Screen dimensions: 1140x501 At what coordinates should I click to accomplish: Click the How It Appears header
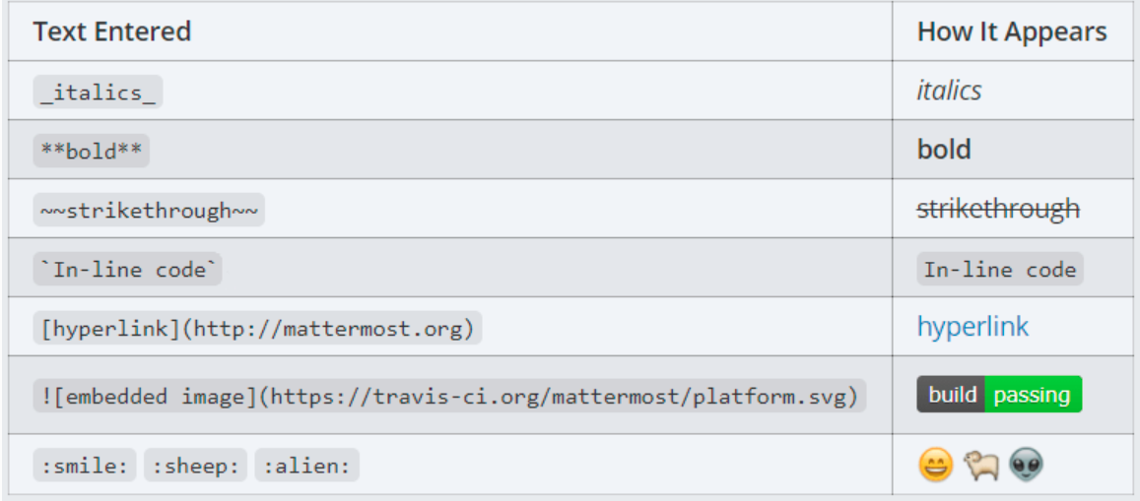[x=1012, y=31]
